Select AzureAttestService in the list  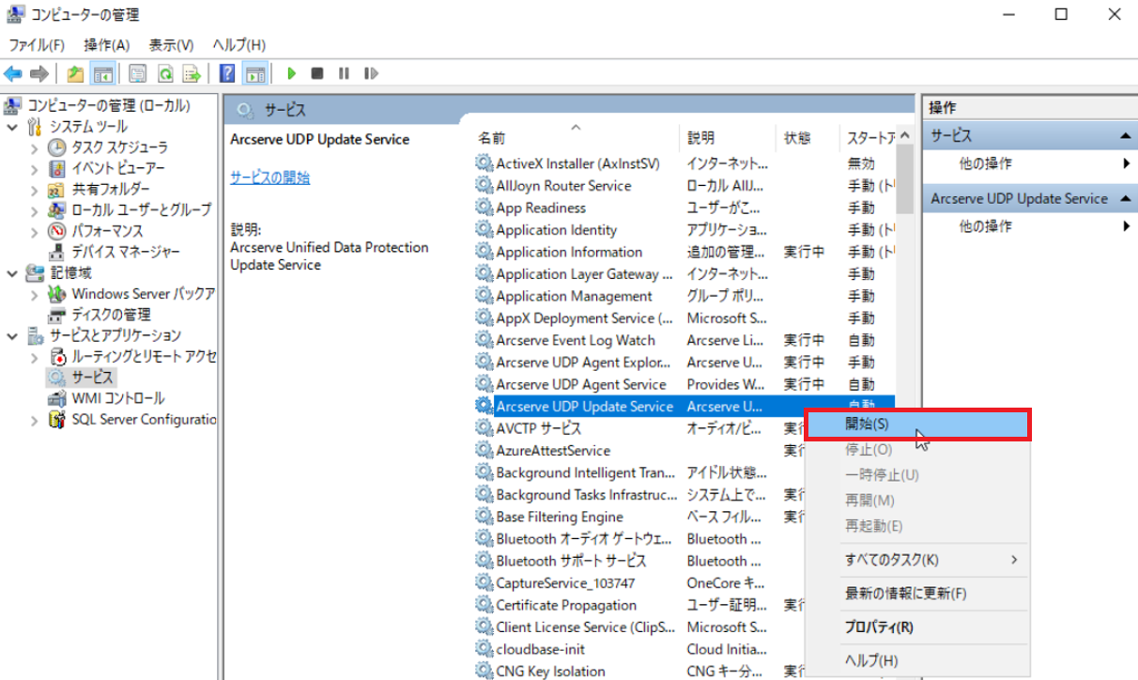coord(640,451)
